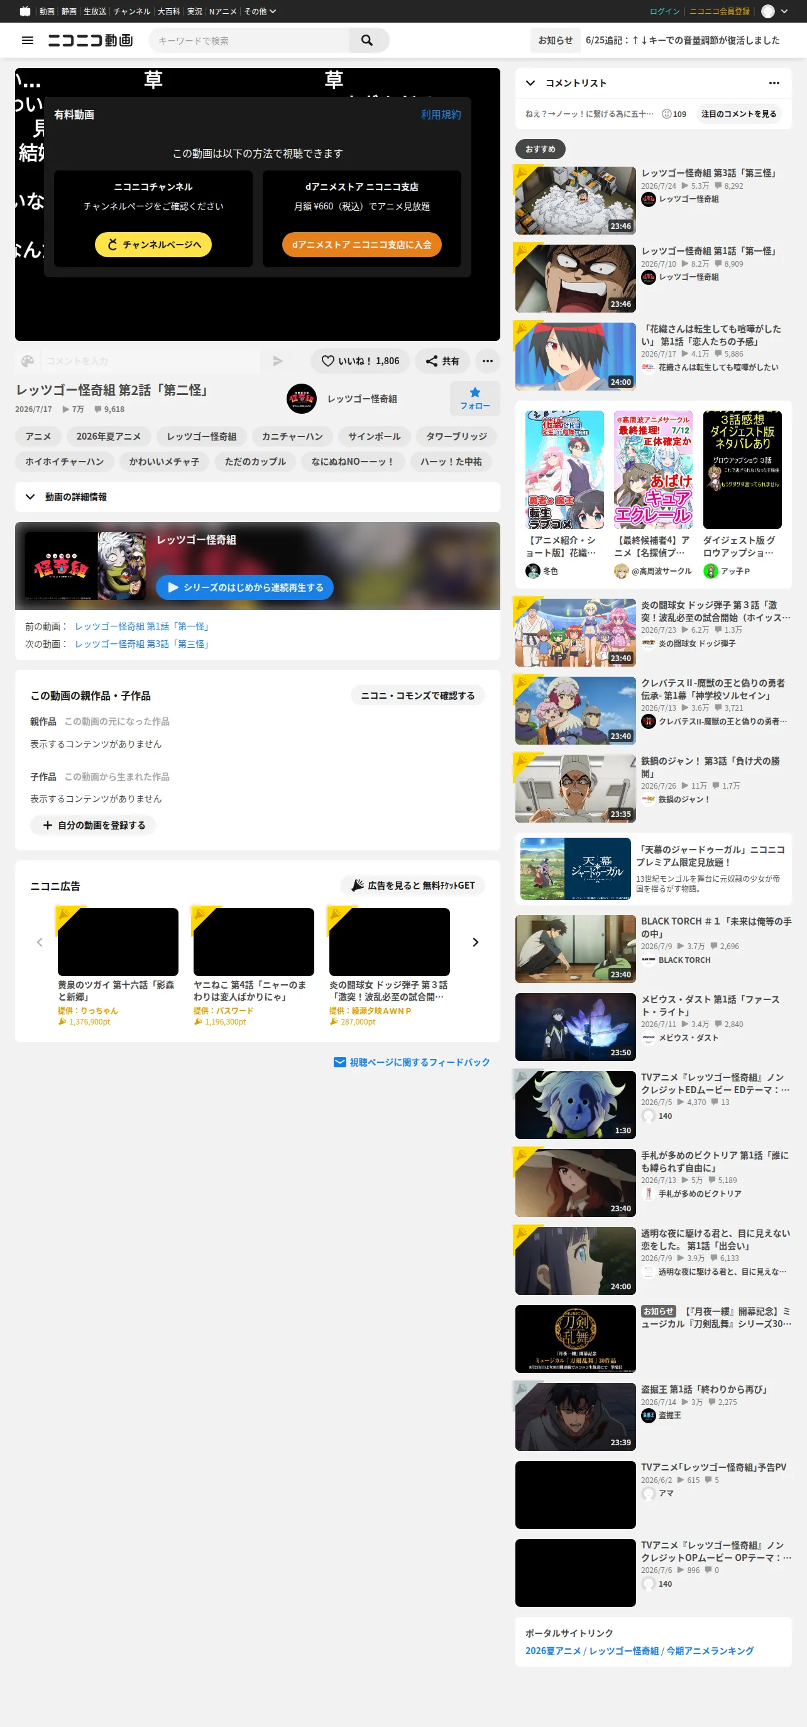Open the 利用規約 link
Viewport: 807px width, 1727px height.
pyautogui.click(x=441, y=114)
